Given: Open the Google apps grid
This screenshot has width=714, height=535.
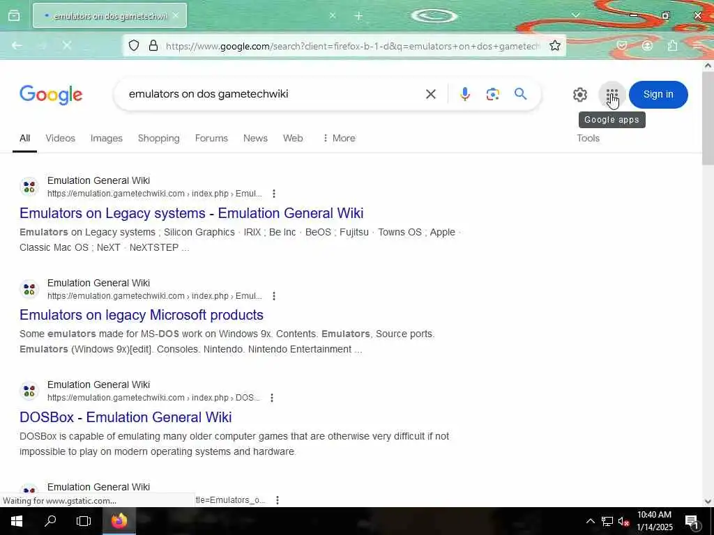Looking at the screenshot, I should coord(612,95).
